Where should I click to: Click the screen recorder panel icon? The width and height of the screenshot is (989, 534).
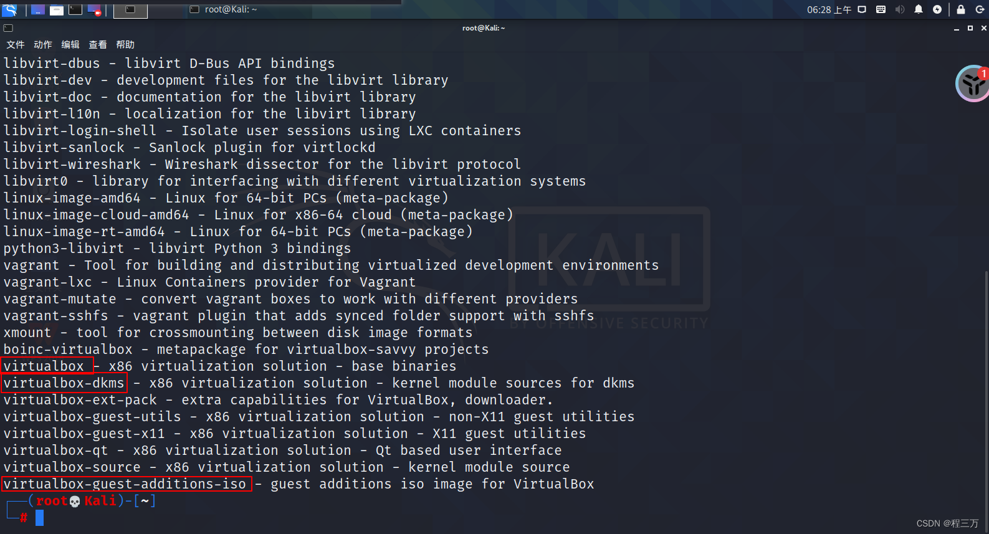94,9
